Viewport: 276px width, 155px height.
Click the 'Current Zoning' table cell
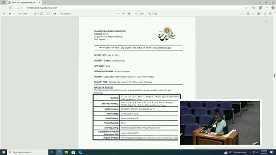pyautogui.click(x=107, y=118)
